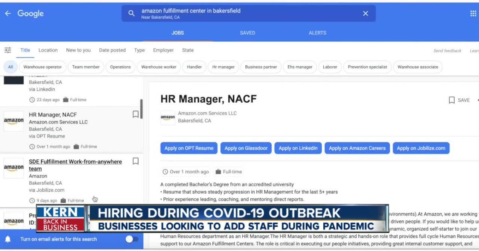The height and width of the screenshot is (251, 479).
Task: Click the HR Manager, NACF detail heading
Action: point(208,99)
